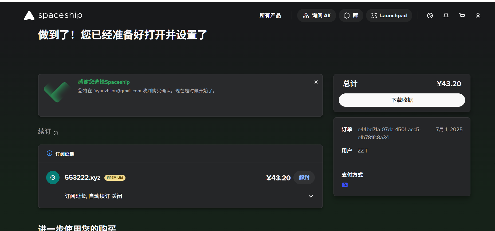
Task: Click the 553222.xyz domain icon
Action: tap(53, 178)
